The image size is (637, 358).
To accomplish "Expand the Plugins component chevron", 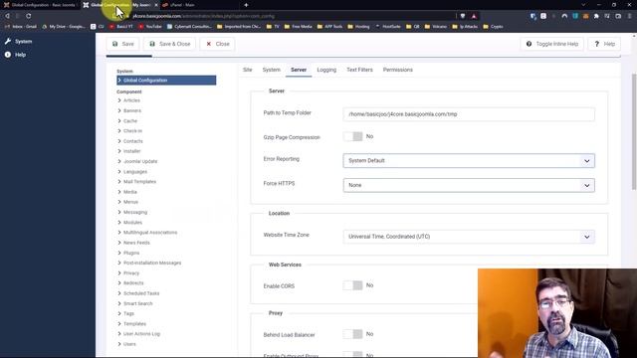I will 119,253.
